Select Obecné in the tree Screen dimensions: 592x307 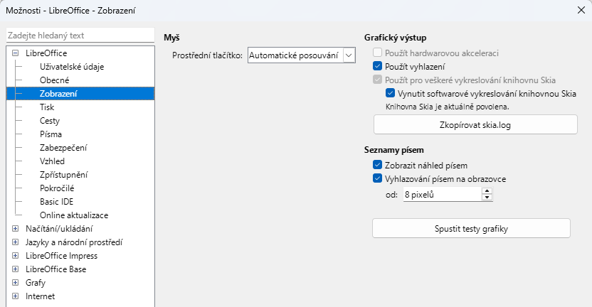point(54,80)
